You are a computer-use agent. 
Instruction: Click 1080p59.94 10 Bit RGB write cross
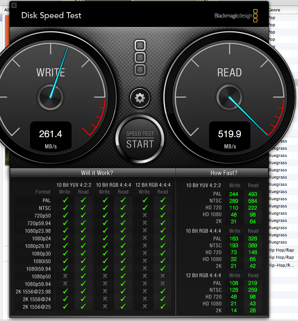point(105,283)
